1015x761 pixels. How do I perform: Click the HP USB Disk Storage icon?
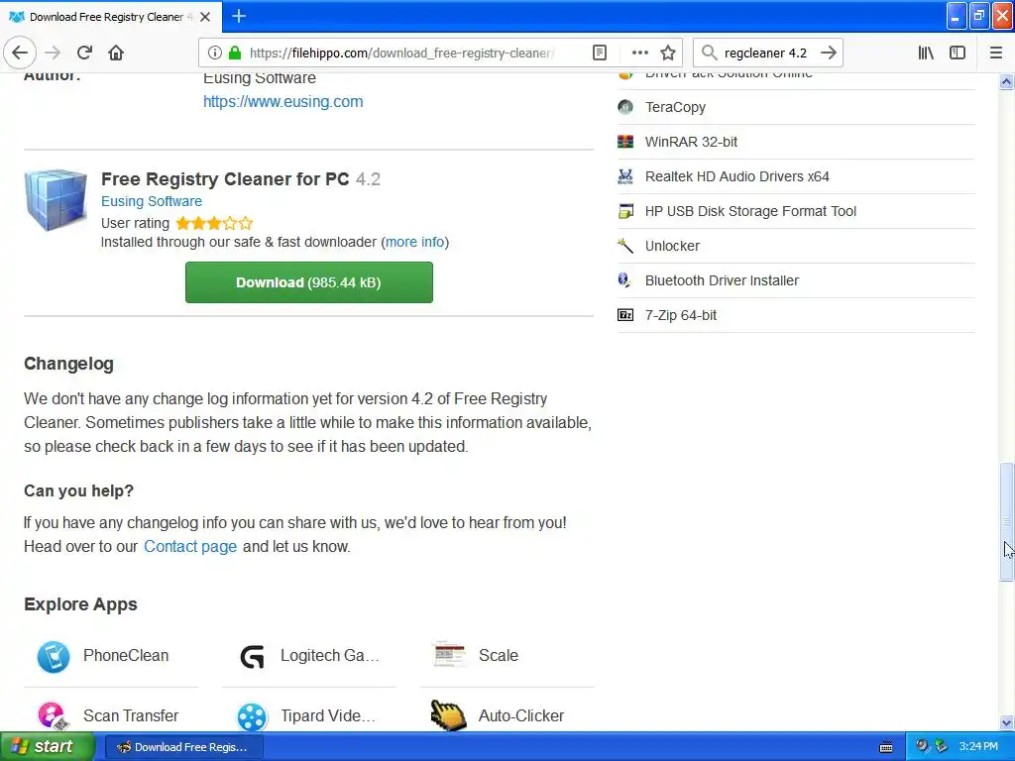(625, 211)
